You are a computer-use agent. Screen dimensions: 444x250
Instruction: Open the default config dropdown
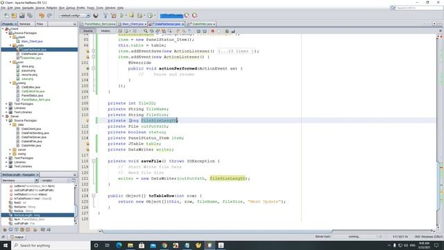pos(74,15)
